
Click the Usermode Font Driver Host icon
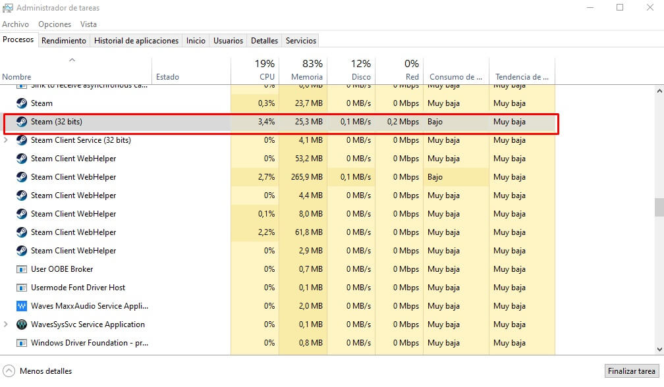(x=22, y=288)
